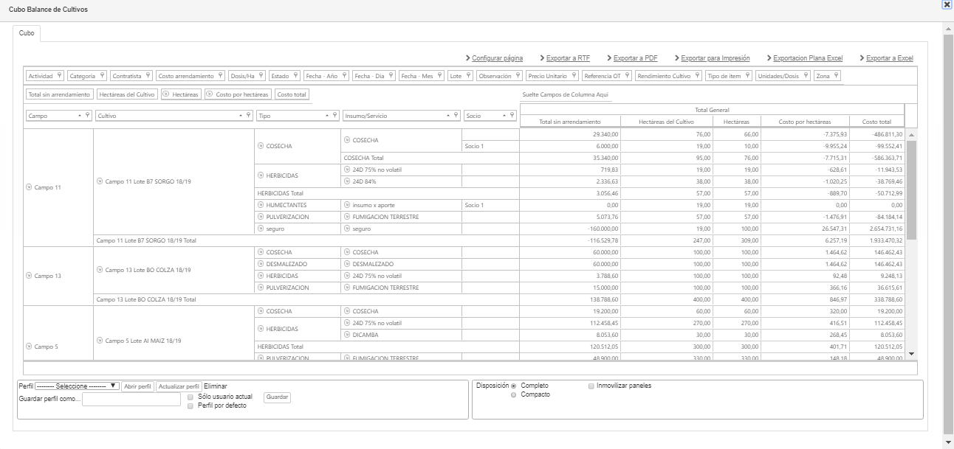This screenshot has height=449, width=954.
Task: Open filter icon on Fecha - Mes field
Action: (x=439, y=76)
